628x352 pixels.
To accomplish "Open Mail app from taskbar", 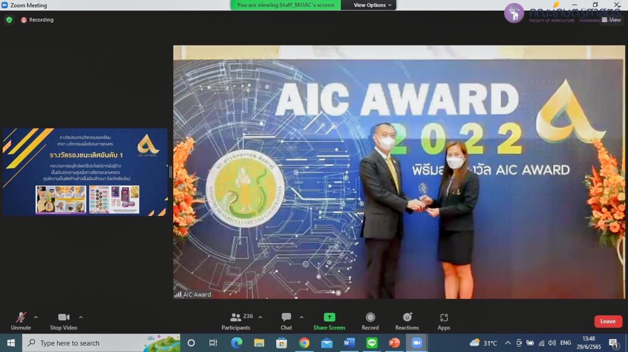I will 327,343.
